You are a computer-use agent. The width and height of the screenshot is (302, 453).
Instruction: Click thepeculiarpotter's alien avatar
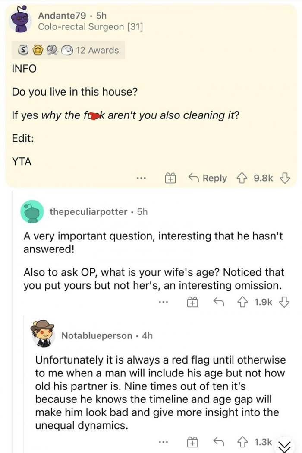tap(32, 211)
